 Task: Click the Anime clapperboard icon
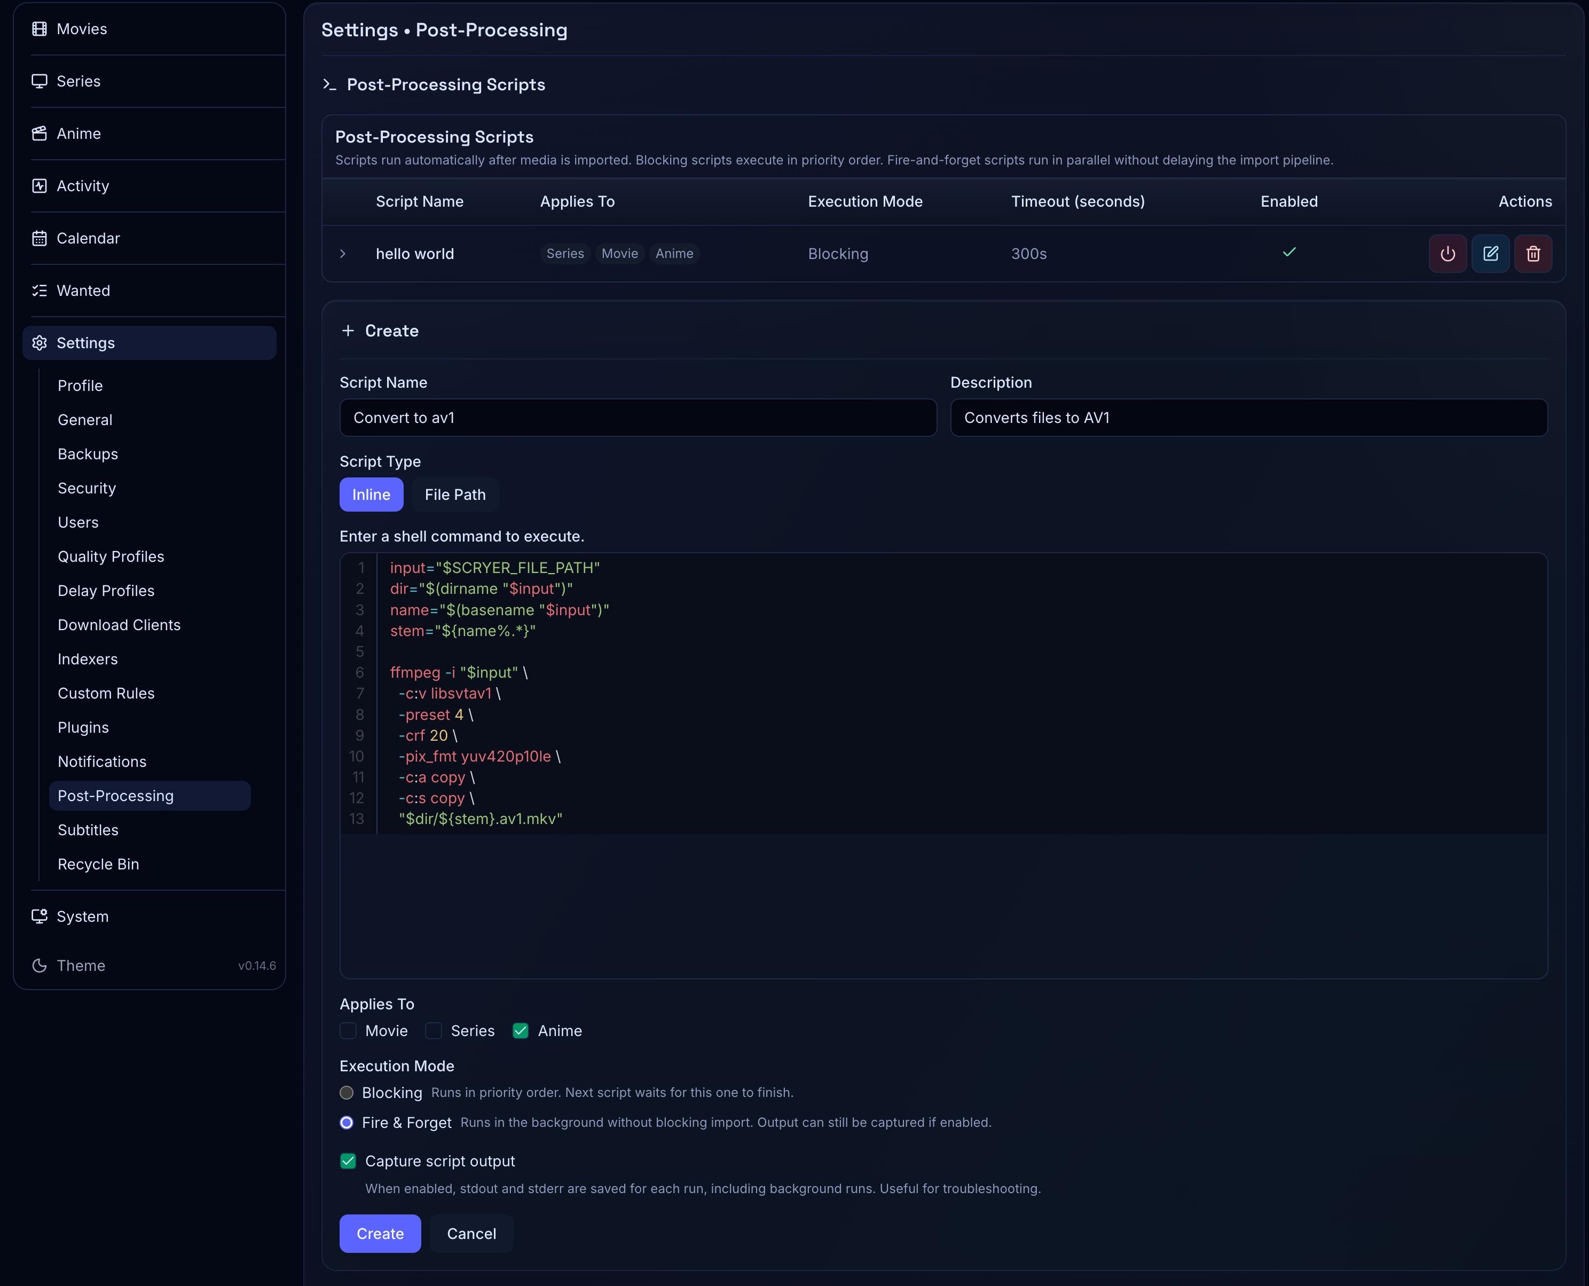pyautogui.click(x=39, y=134)
